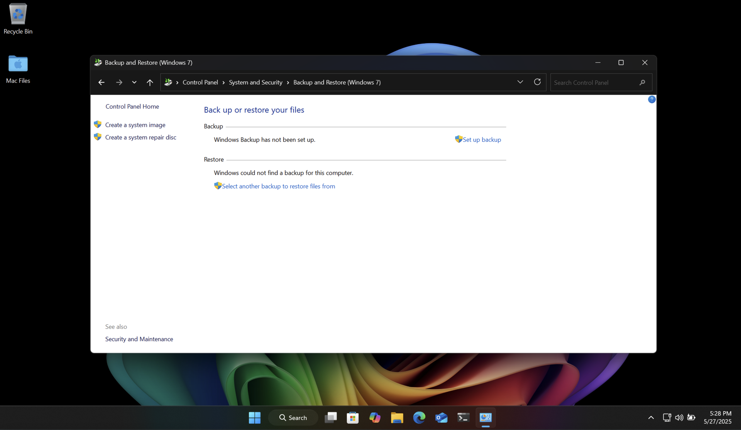This screenshot has width=741, height=430.
Task: Click shield icon beside system repair disc
Action: (98, 137)
